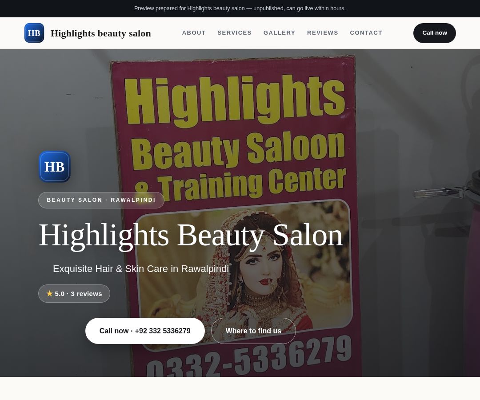Click the Where to find us button
The width and height of the screenshot is (480, 400).
coord(253,331)
